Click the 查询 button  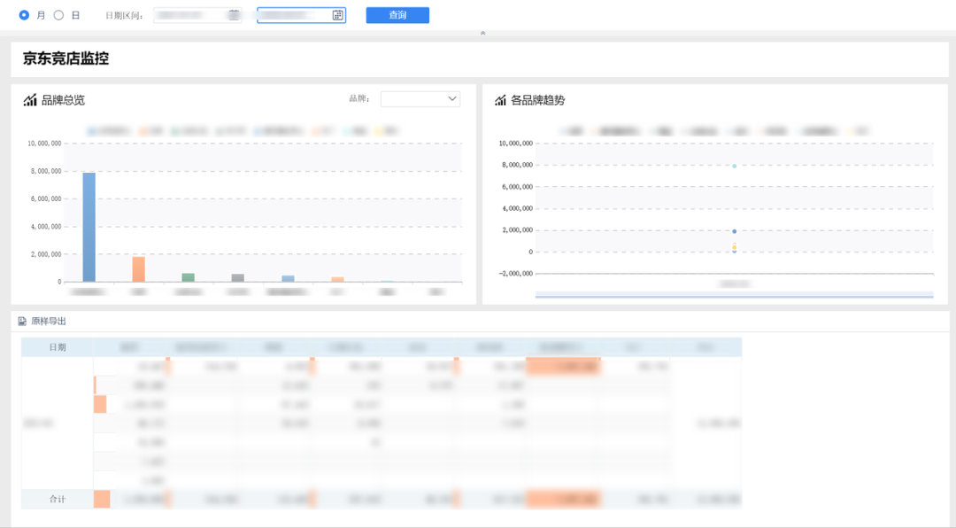[397, 15]
